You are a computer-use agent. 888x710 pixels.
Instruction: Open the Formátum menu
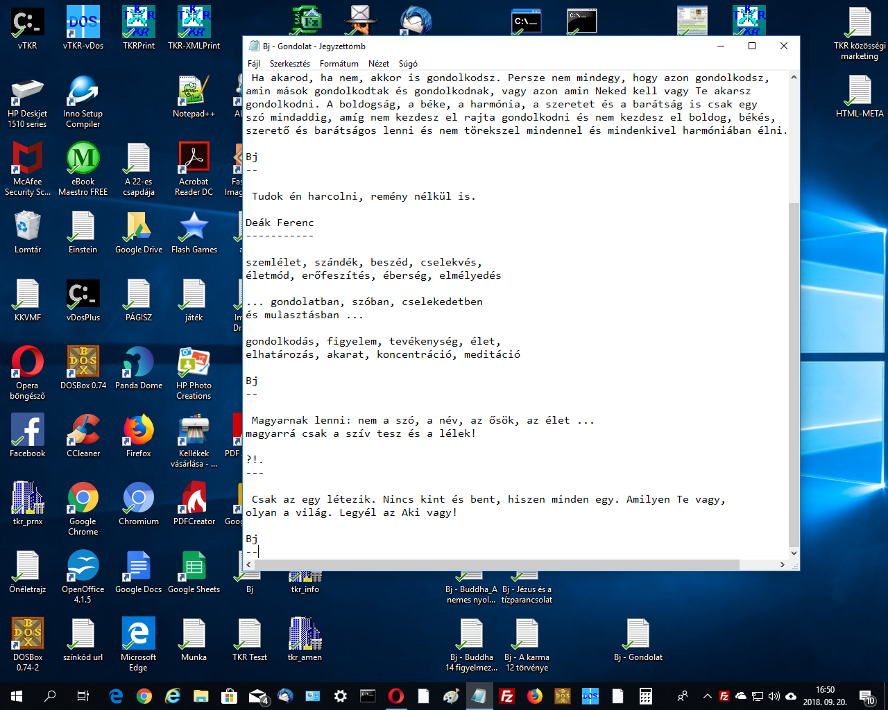[339, 64]
